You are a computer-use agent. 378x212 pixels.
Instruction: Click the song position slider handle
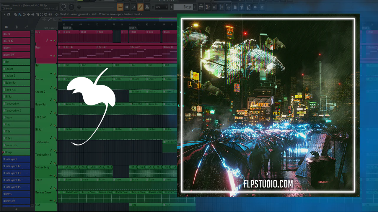79,7
